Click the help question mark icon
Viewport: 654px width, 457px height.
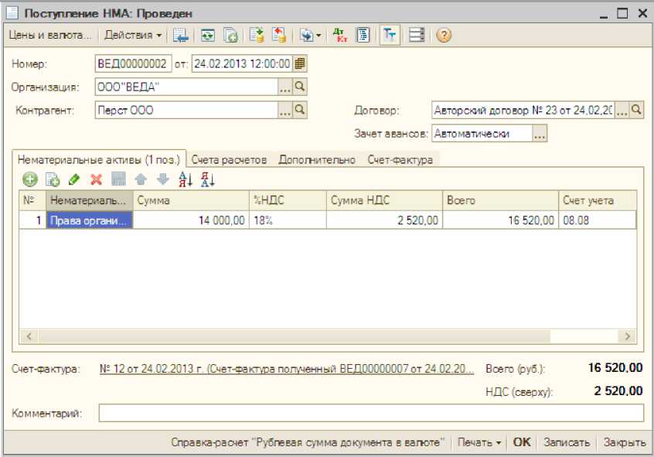pyautogui.click(x=444, y=36)
